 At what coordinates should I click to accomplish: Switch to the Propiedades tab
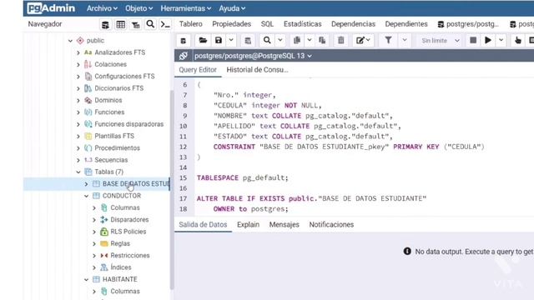232,24
